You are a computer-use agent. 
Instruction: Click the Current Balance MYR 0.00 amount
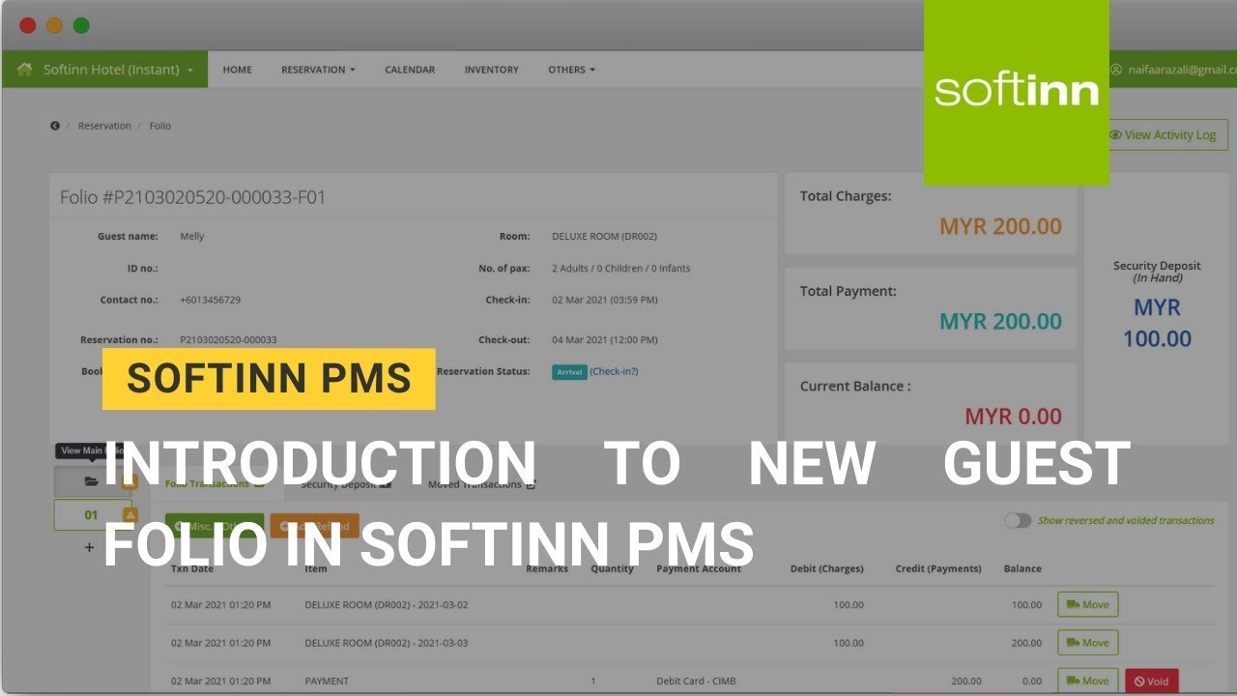click(1013, 417)
